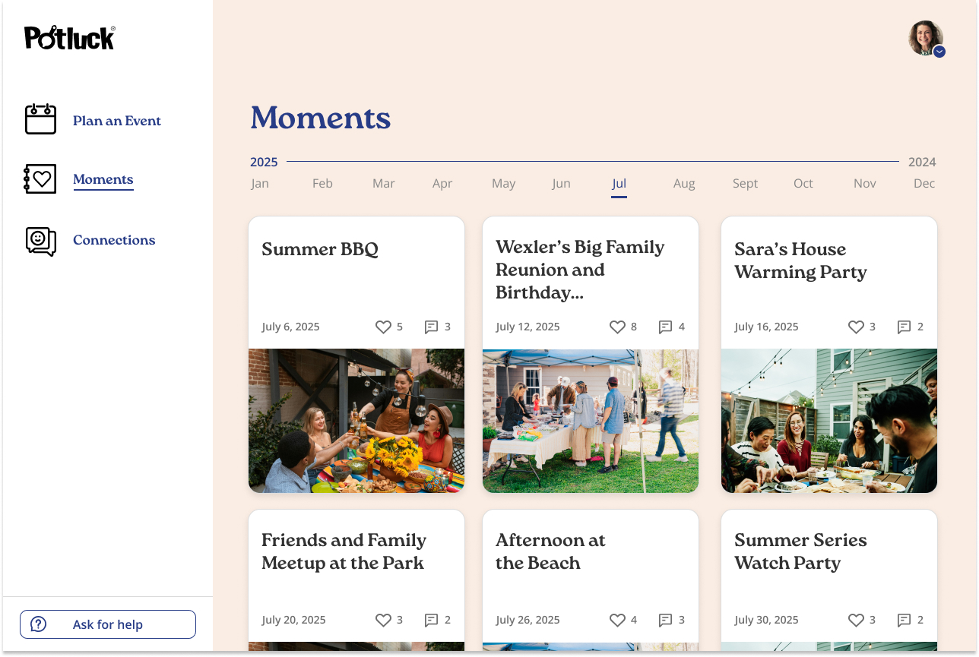Toggle like on the Summer BBQ moment
The height and width of the screenshot is (657, 979).
pyautogui.click(x=382, y=327)
